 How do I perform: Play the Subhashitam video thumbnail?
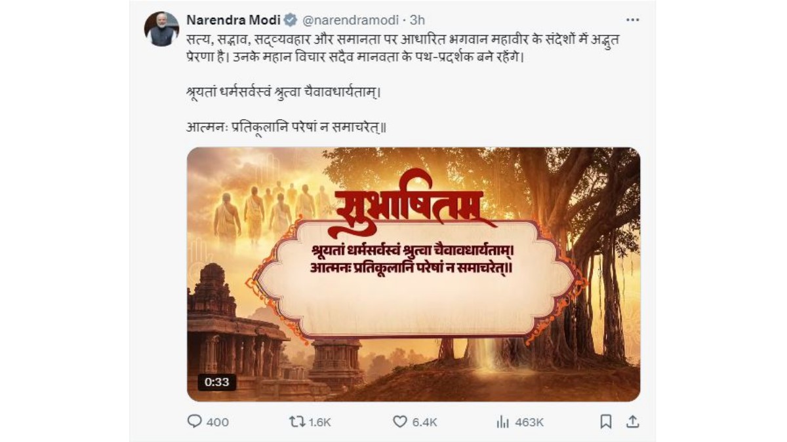coord(413,274)
